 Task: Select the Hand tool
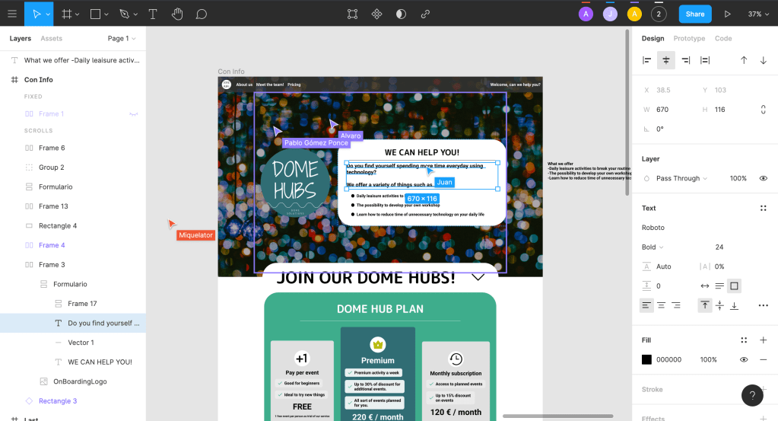[177, 14]
